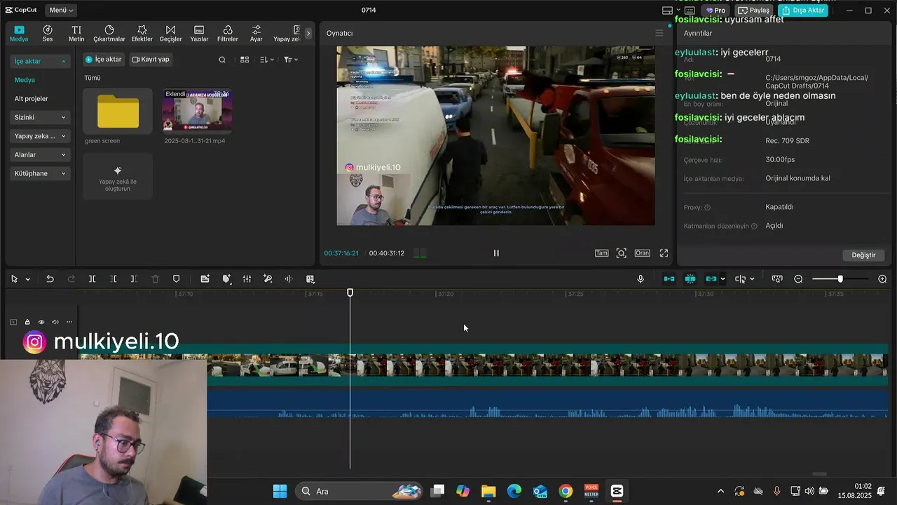Collapse the İçe aktar sidebar section

pos(39,61)
